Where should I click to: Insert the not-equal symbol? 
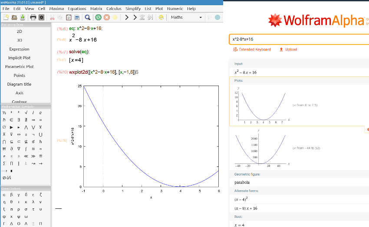click(4, 156)
